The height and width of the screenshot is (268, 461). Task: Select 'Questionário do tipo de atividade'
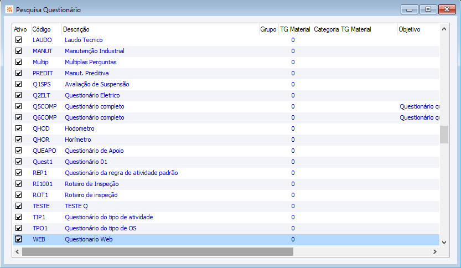click(x=109, y=217)
